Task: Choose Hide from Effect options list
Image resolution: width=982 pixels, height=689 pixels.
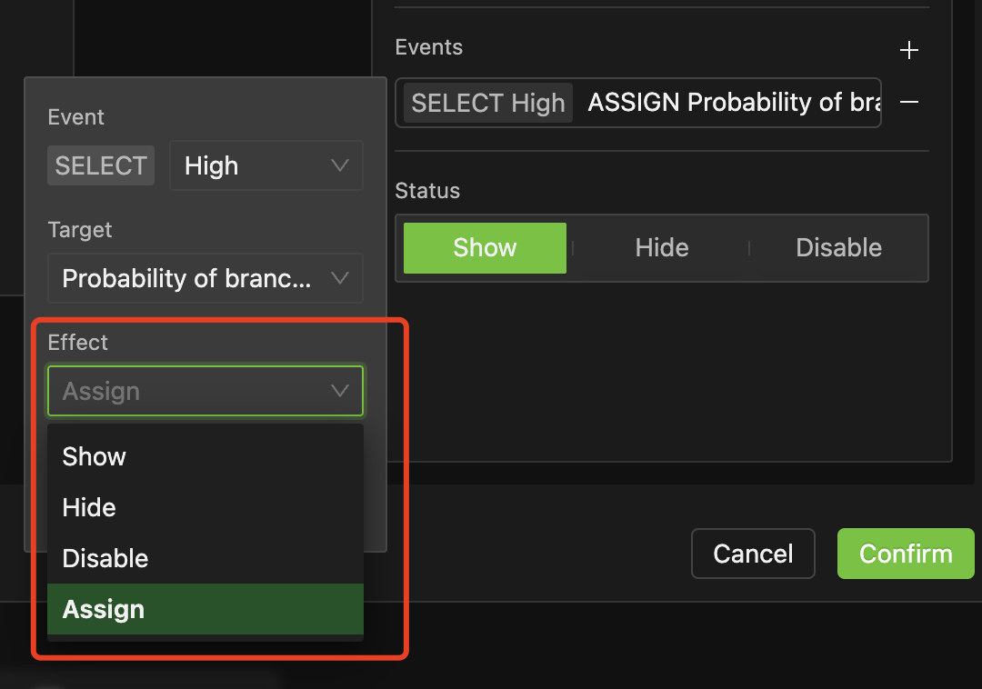Action: pos(89,507)
